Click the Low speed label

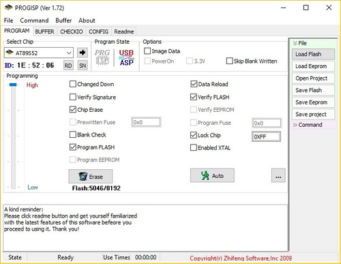point(33,188)
